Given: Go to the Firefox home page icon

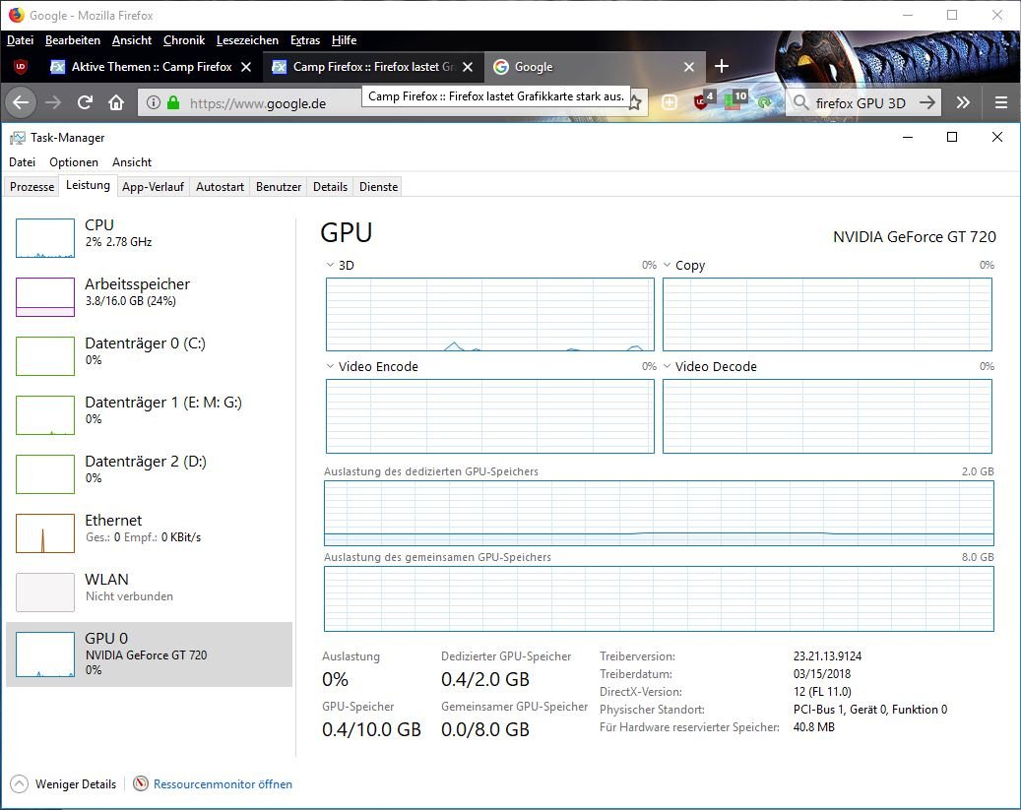Looking at the screenshot, I should point(116,102).
